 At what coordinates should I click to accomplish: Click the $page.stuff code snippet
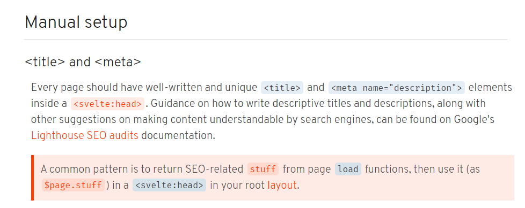click(73, 185)
